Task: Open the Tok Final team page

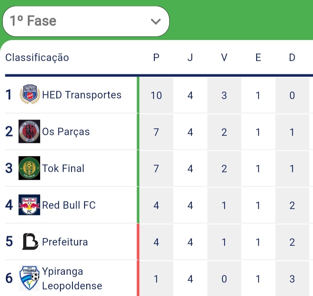Action: coord(63,168)
